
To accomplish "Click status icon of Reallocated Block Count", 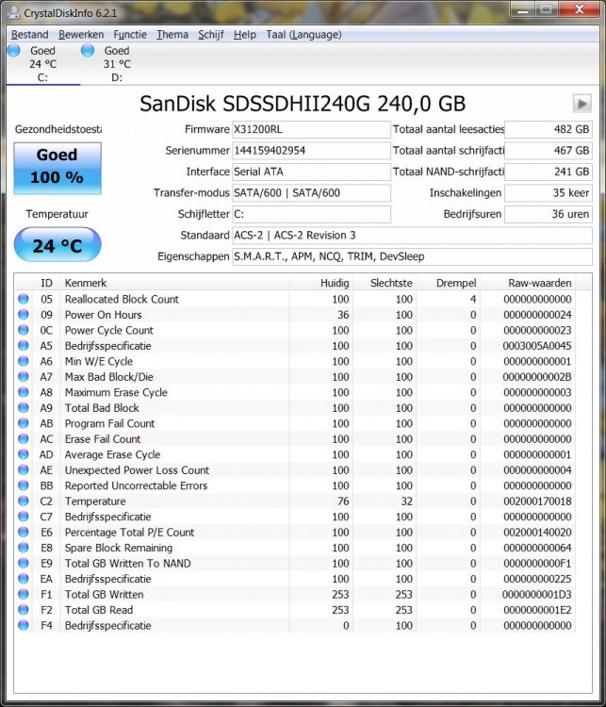I will 23,299.
